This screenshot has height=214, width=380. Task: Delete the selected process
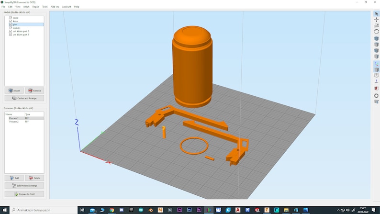tap(34, 178)
